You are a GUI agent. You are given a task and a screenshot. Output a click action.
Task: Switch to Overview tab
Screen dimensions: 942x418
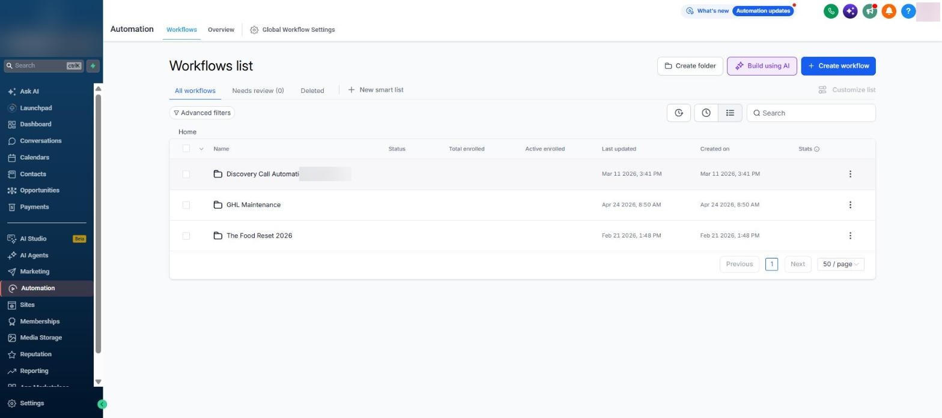coord(221,29)
